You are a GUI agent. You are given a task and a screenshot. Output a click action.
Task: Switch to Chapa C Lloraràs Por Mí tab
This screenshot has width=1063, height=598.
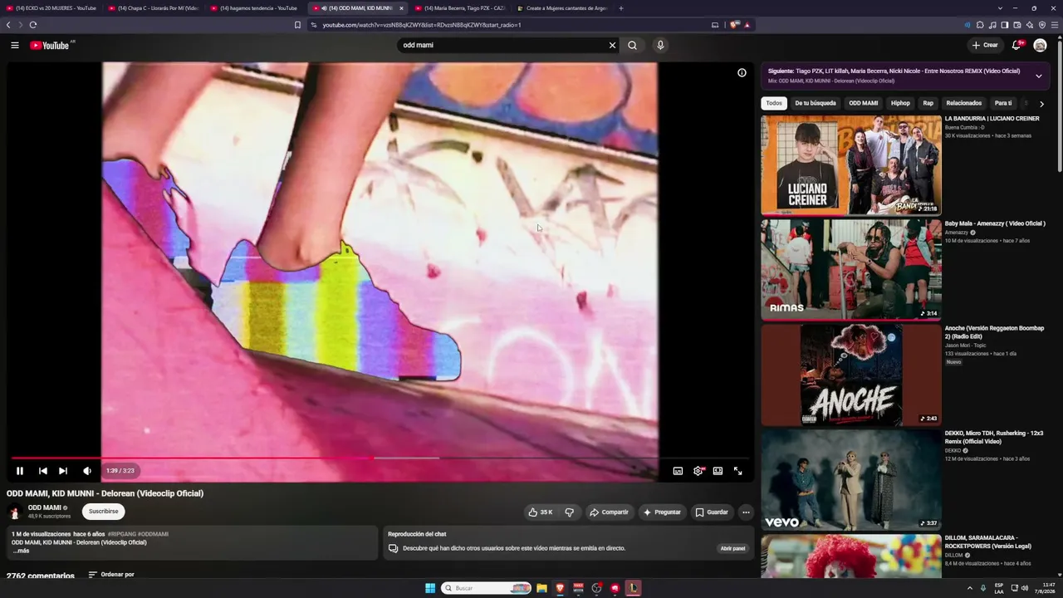[154, 8]
